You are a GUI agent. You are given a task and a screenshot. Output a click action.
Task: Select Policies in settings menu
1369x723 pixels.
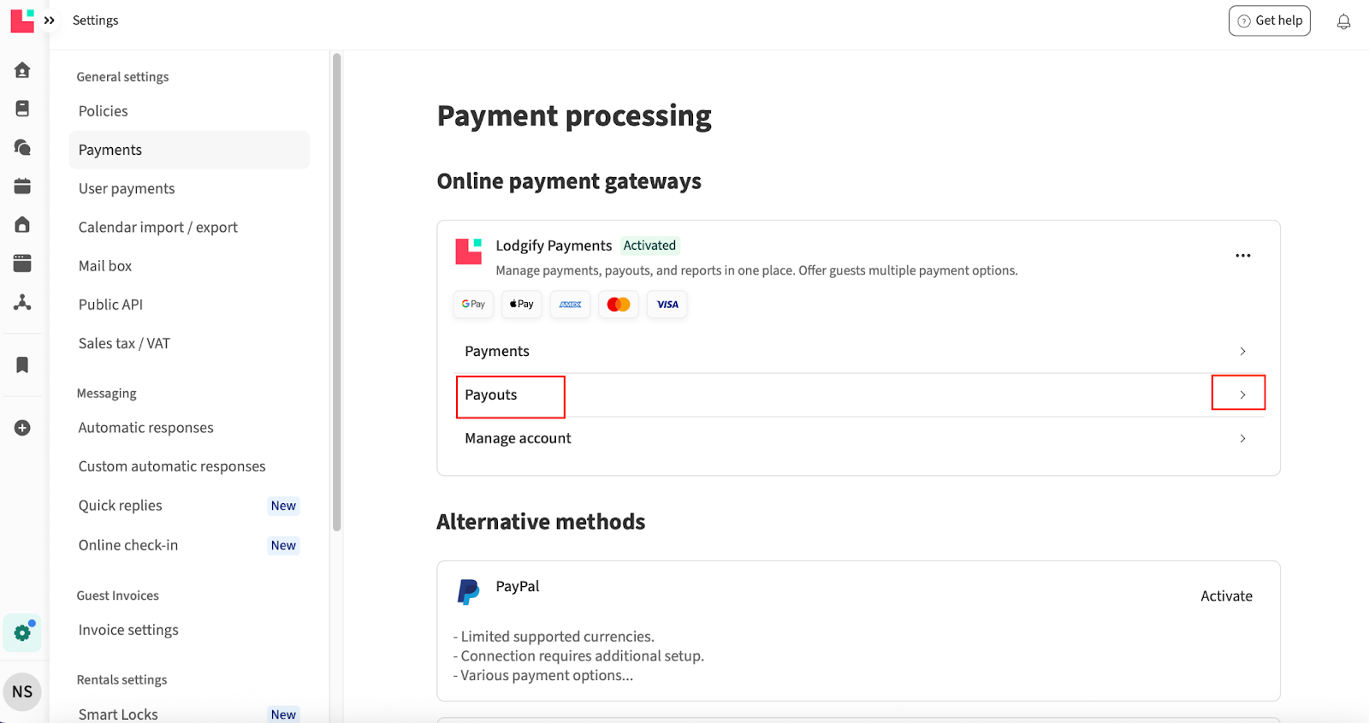pos(104,111)
